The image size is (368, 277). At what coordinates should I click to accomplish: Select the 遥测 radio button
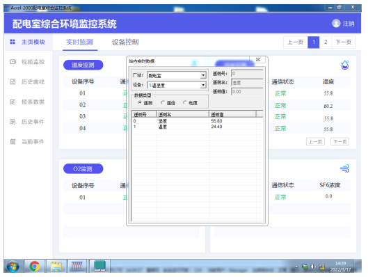(x=140, y=102)
